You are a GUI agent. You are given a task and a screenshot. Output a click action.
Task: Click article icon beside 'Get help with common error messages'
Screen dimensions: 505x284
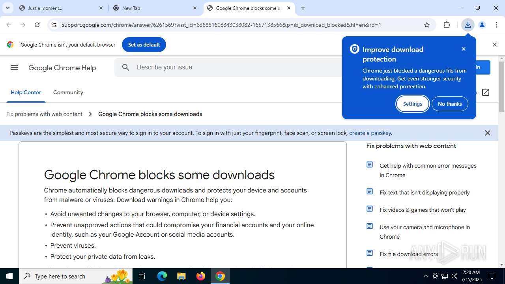[370, 165]
